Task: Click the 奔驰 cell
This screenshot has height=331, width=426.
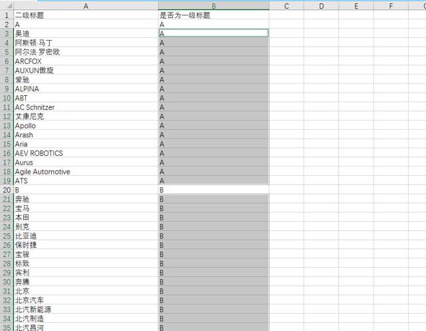Action: (x=86, y=199)
